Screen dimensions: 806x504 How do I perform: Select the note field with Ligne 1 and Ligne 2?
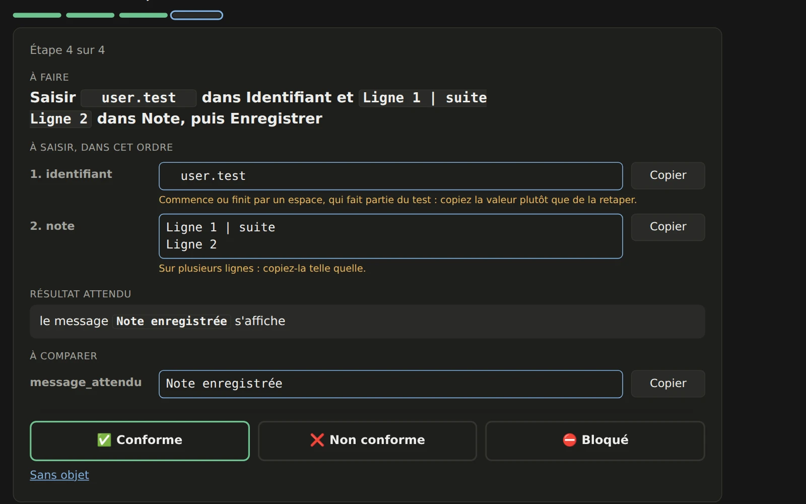pyautogui.click(x=391, y=236)
